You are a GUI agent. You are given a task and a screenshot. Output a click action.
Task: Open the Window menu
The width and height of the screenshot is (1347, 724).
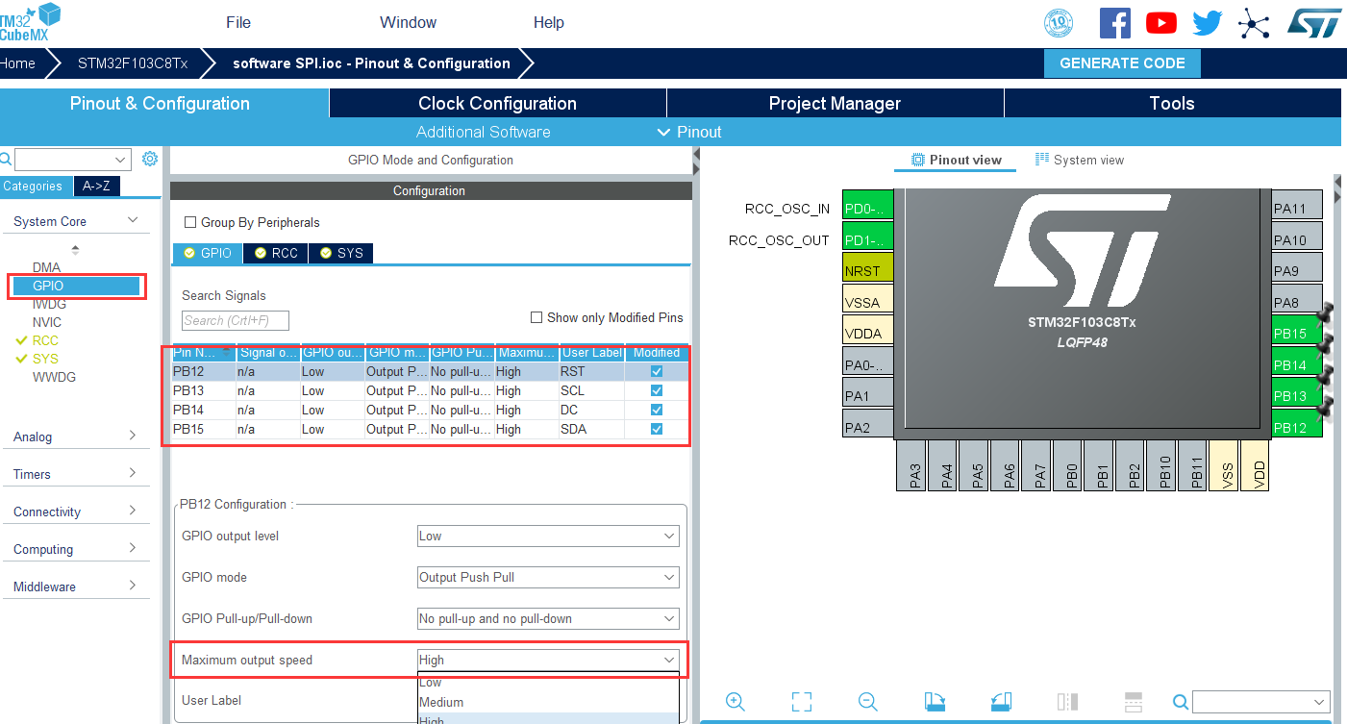click(408, 22)
